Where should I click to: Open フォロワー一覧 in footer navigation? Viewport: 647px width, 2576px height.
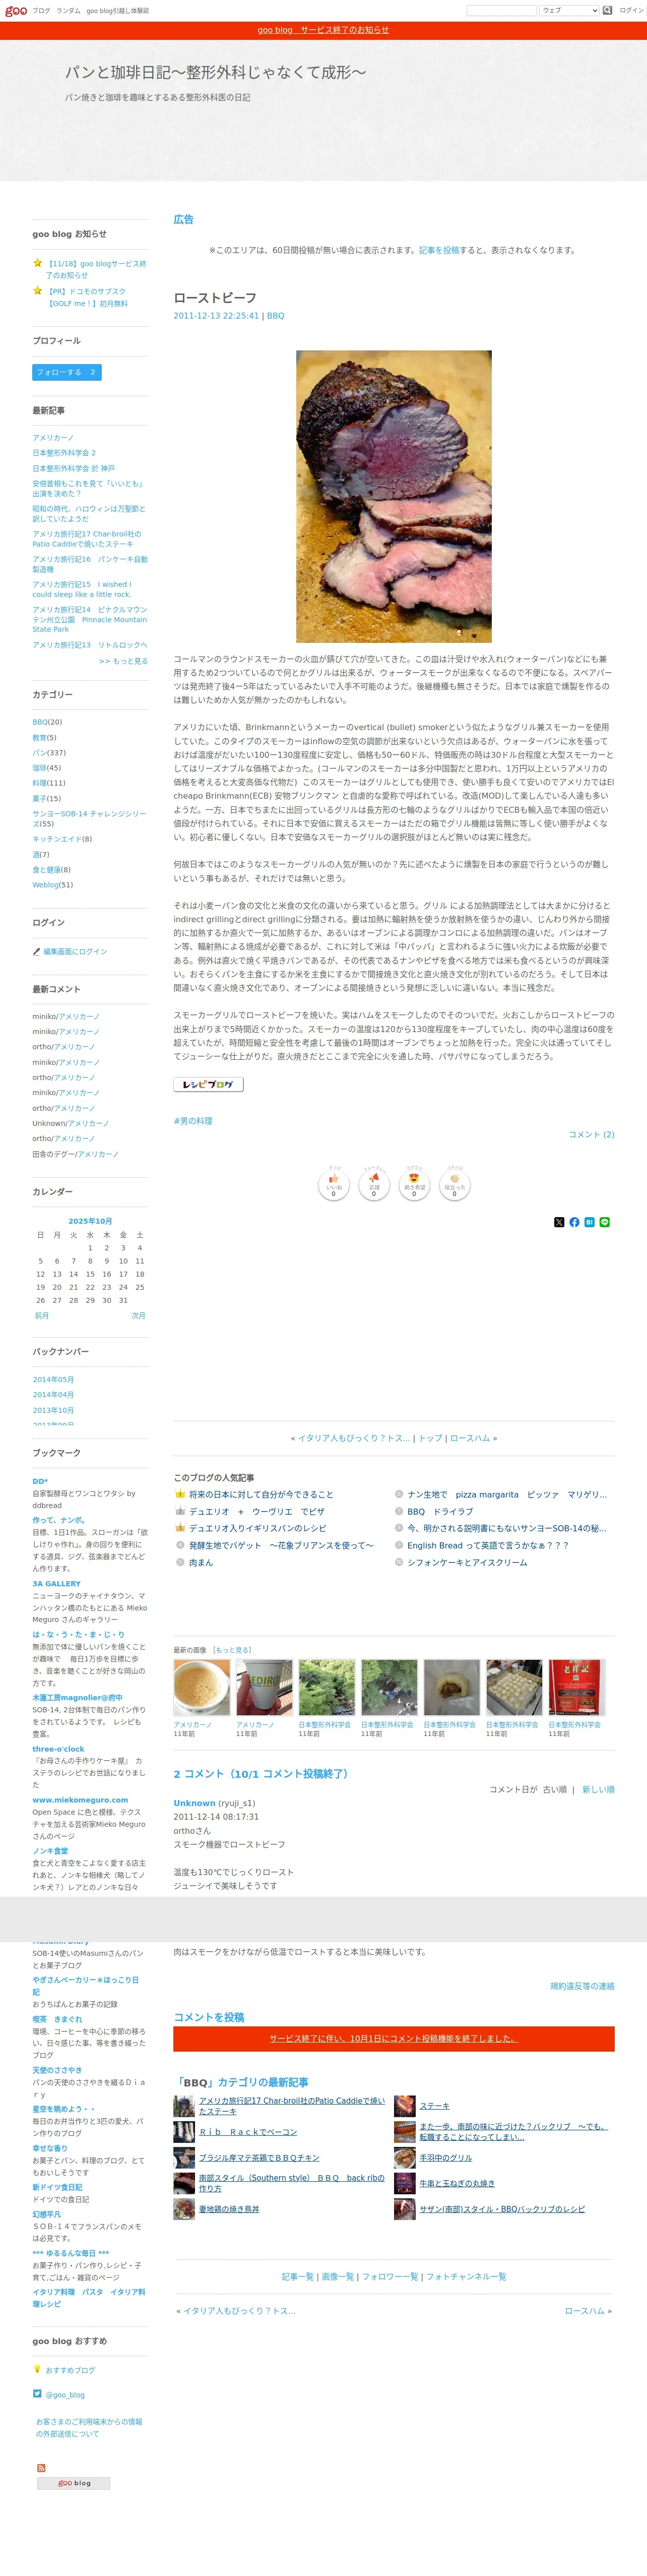pos(390,2277)
